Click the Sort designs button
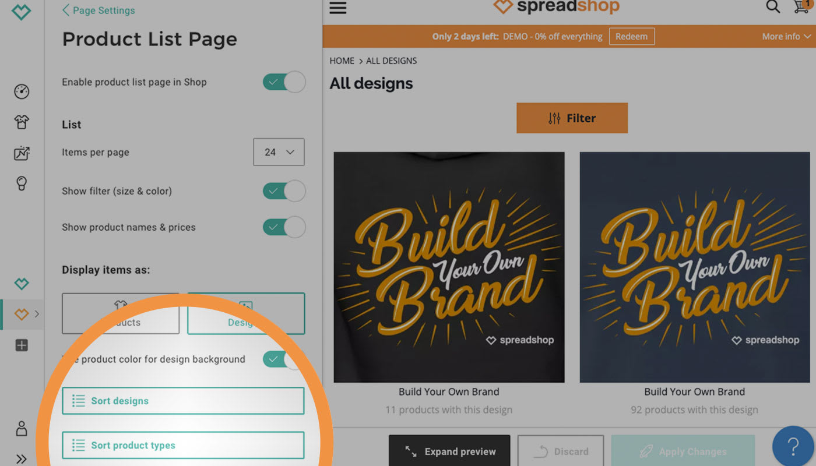 [183, 401]
